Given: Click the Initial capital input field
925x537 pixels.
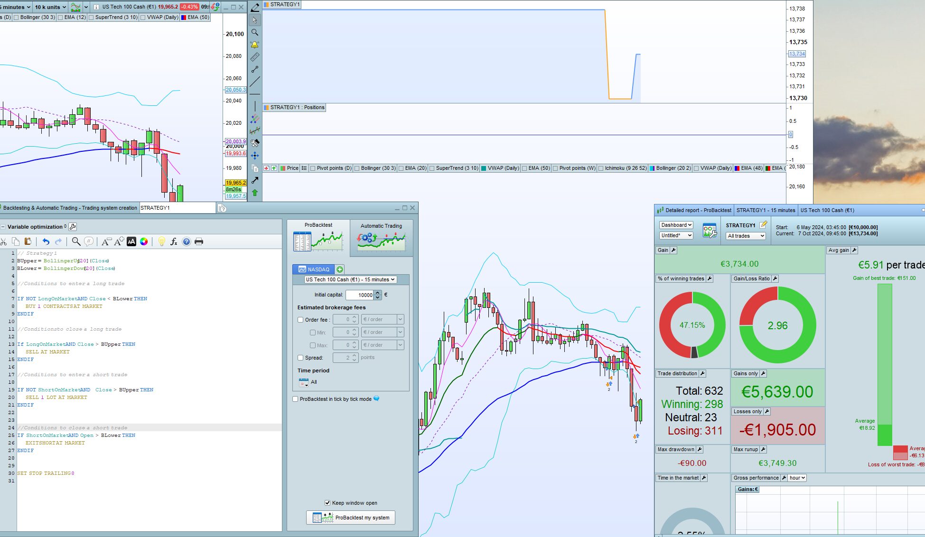Looking at the screenshot, I should coord(360,295).
